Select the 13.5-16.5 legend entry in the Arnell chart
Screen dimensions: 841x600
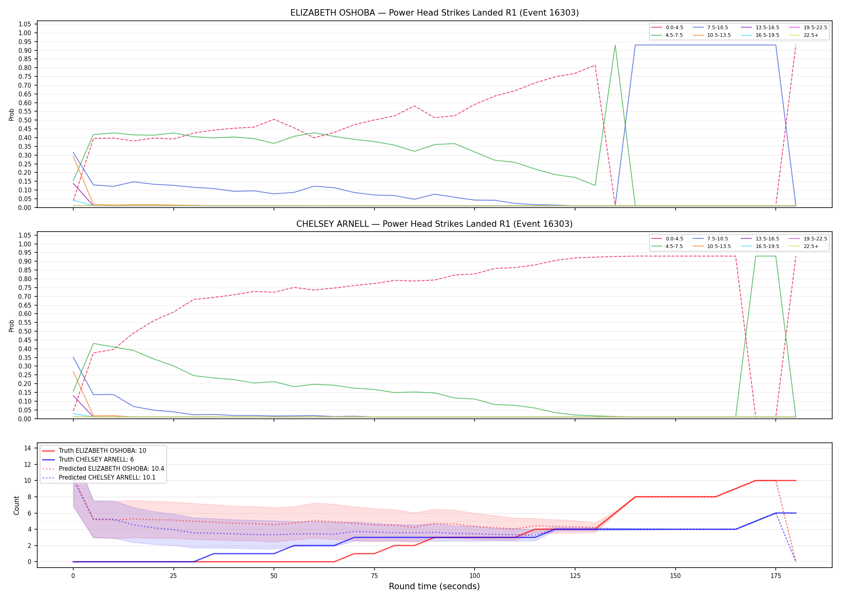coord(760,239)
